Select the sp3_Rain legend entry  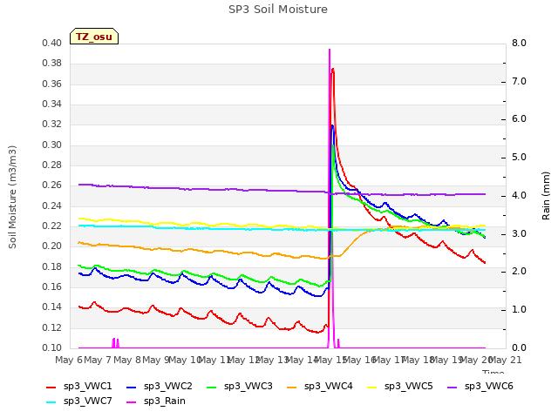click(x=156, y=401)
